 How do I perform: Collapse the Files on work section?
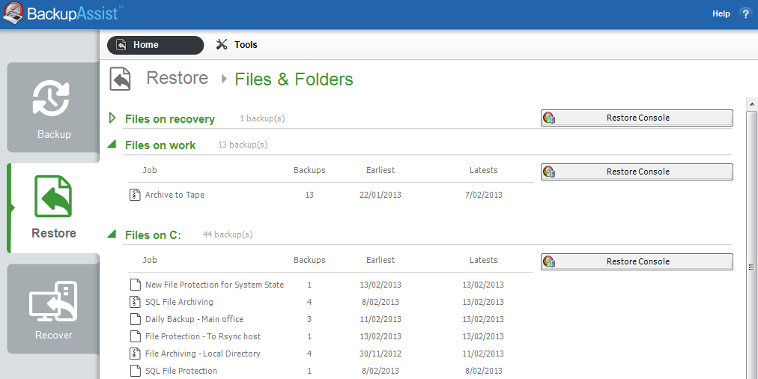[112, 145]
